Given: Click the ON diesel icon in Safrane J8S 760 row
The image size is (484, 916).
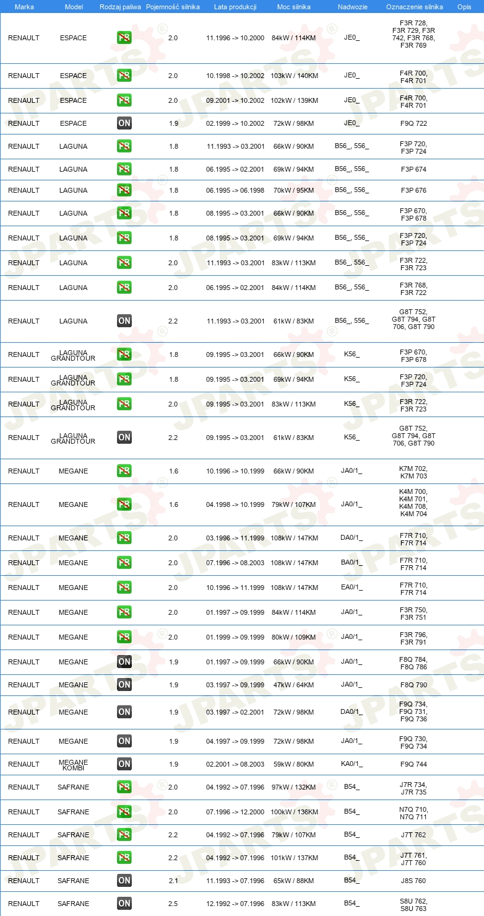Looking at the screenshot, I should [x=124, y=881].
